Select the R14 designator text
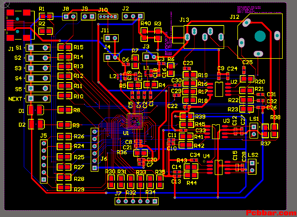The width and height of the screenshot is (297, 217). click(x=78, y=57)
